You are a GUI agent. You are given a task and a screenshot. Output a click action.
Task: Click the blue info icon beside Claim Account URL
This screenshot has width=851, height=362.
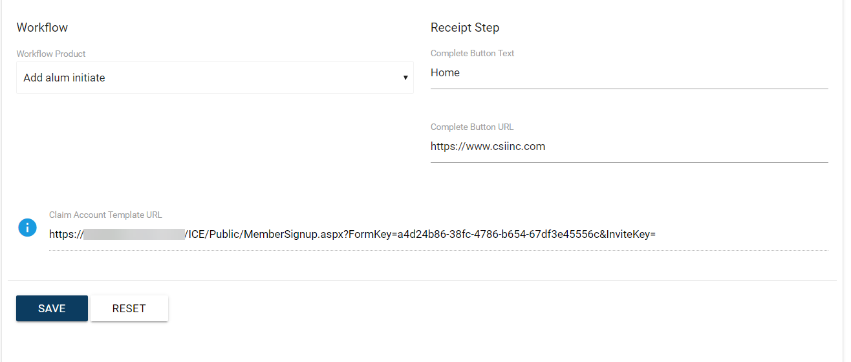[27, 228]
